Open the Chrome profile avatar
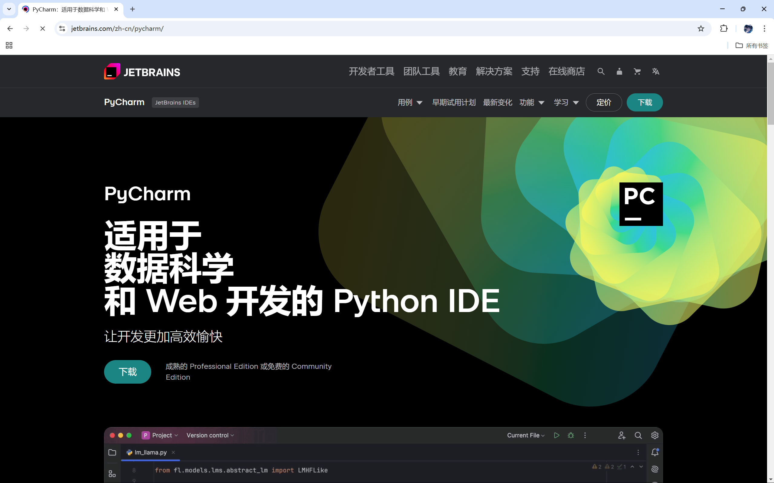The image size is (774, 483). coord(748,28)
